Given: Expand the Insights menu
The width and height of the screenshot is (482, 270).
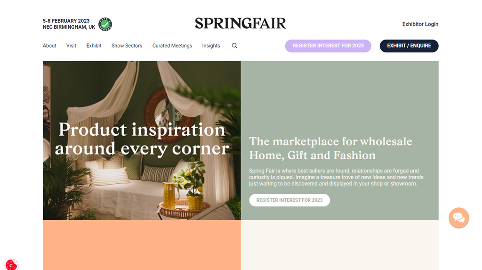Looking at the screenshot, I should pos(211,46).
